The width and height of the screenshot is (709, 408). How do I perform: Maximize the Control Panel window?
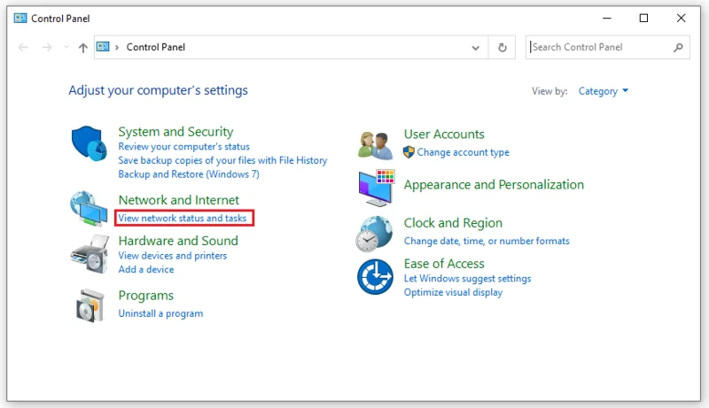point(644,18)
